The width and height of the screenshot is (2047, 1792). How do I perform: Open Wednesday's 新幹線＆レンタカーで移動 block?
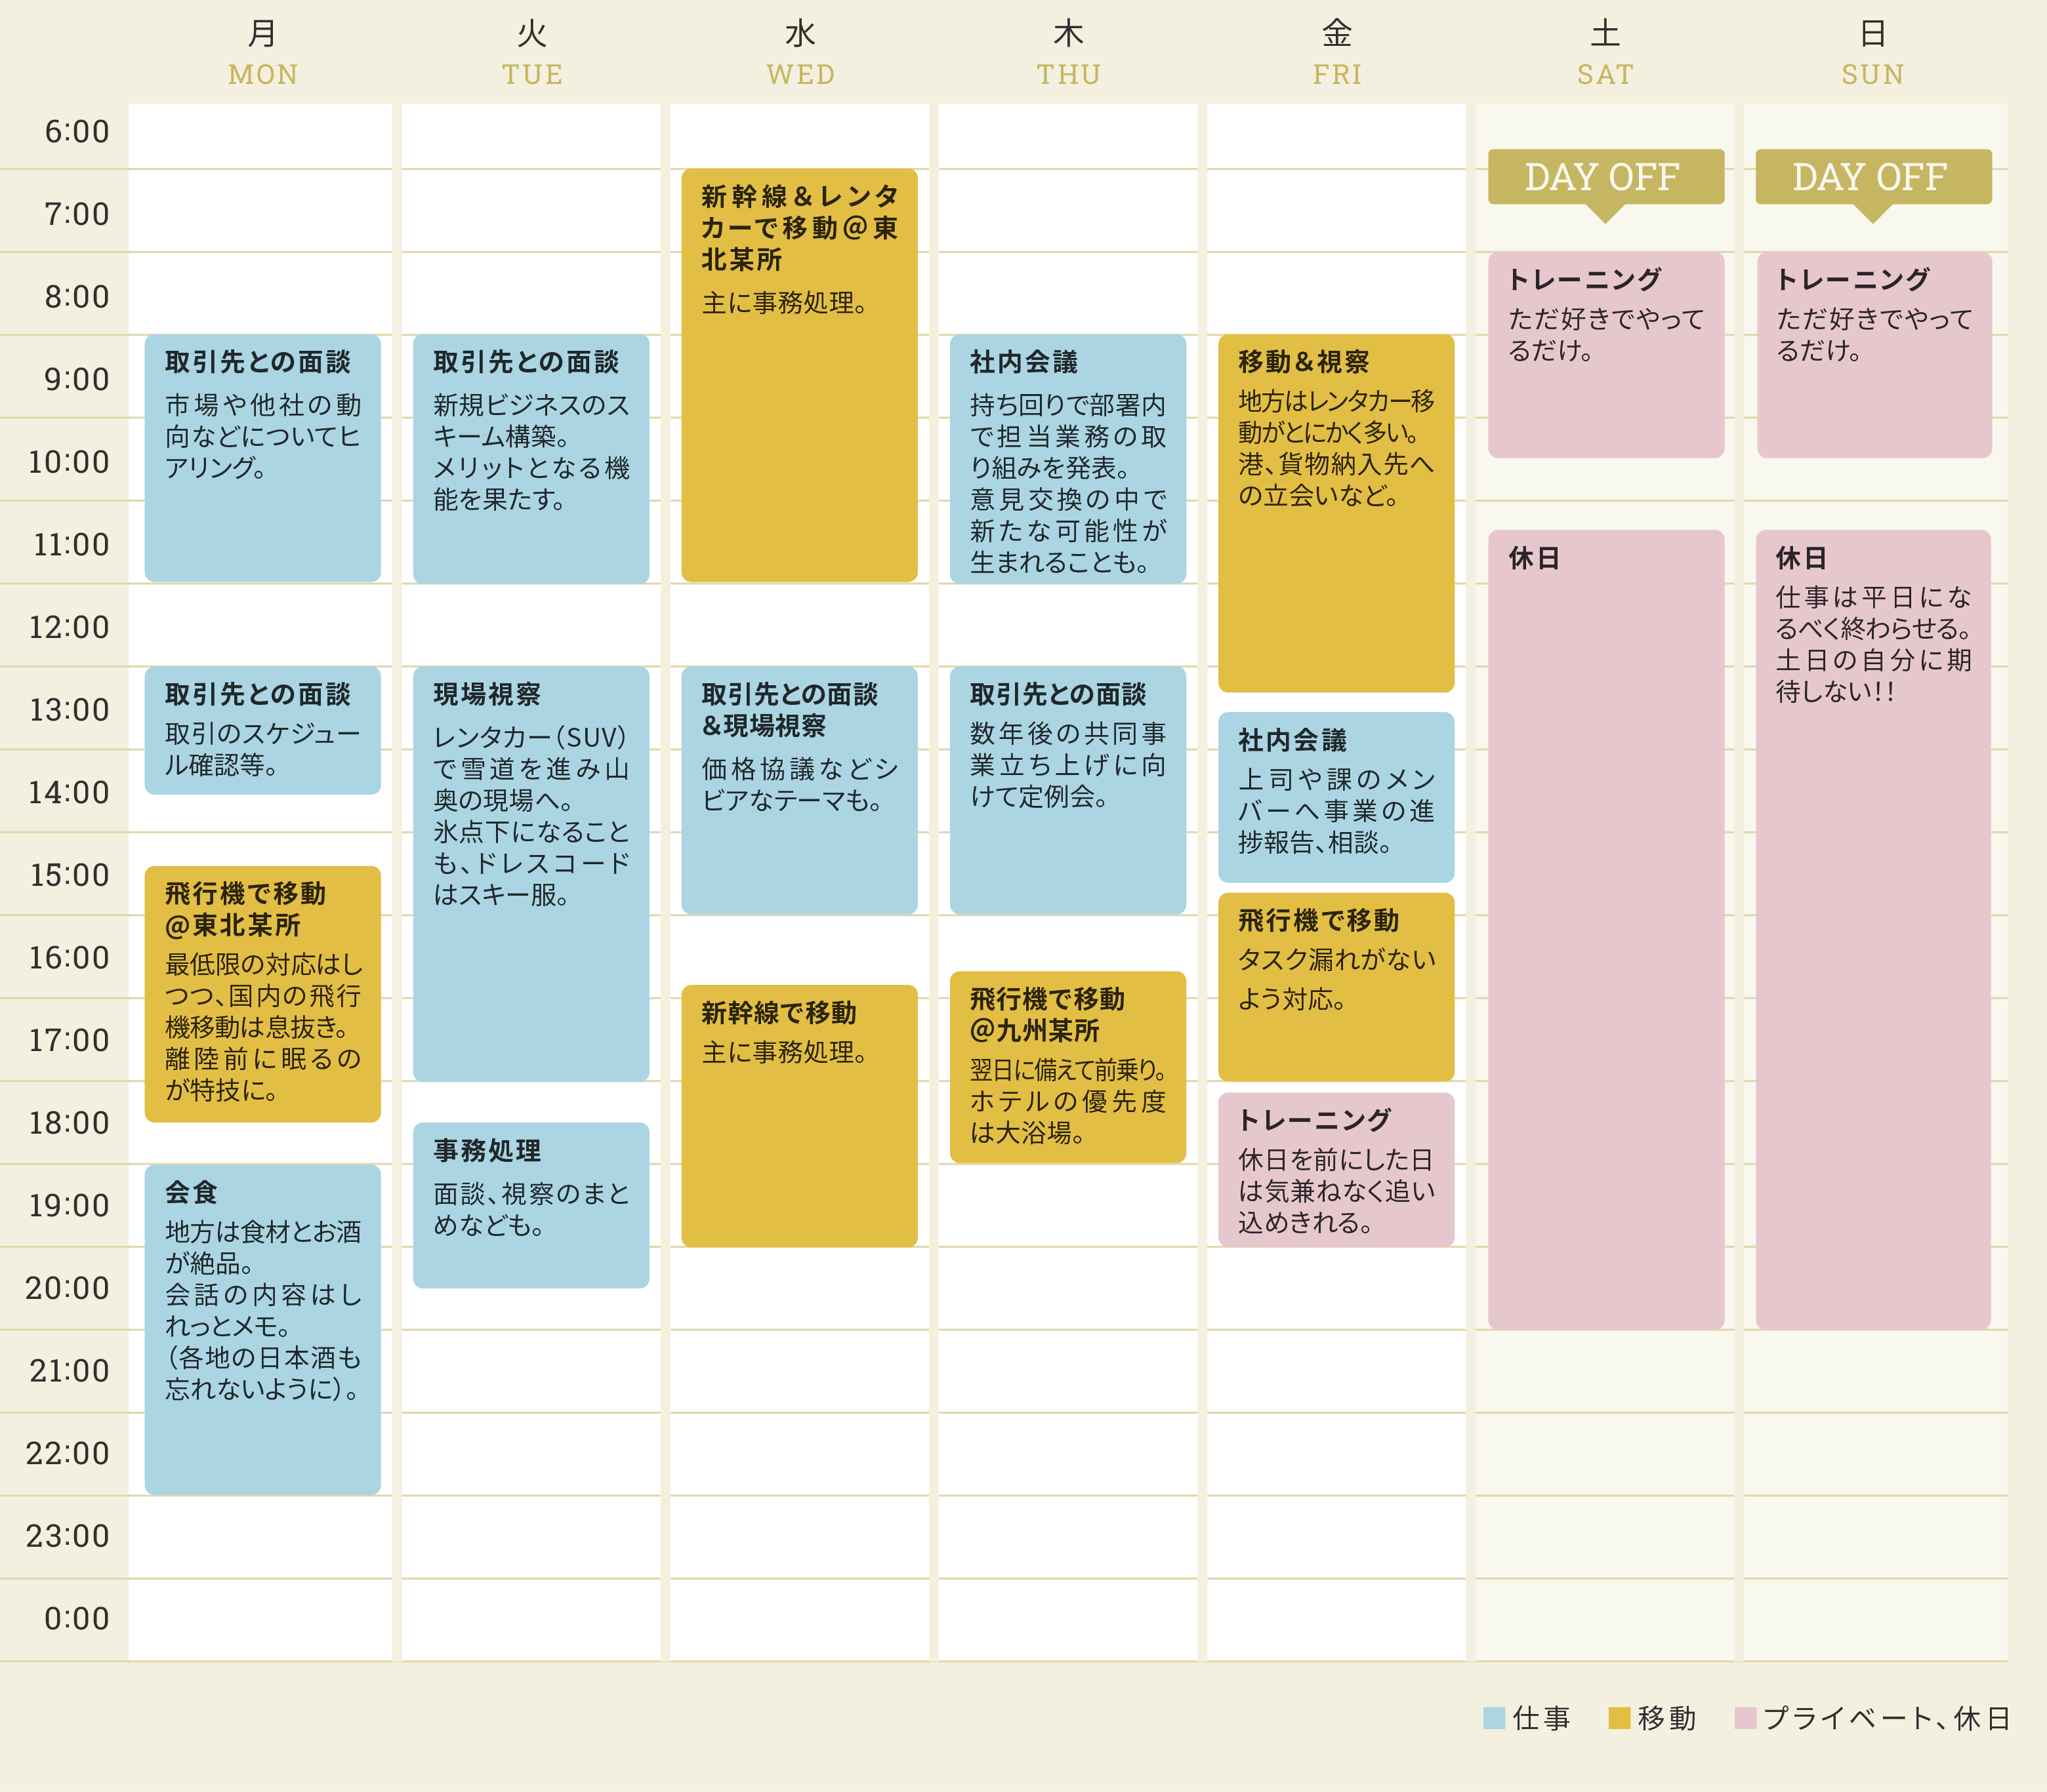coord(798,375)
